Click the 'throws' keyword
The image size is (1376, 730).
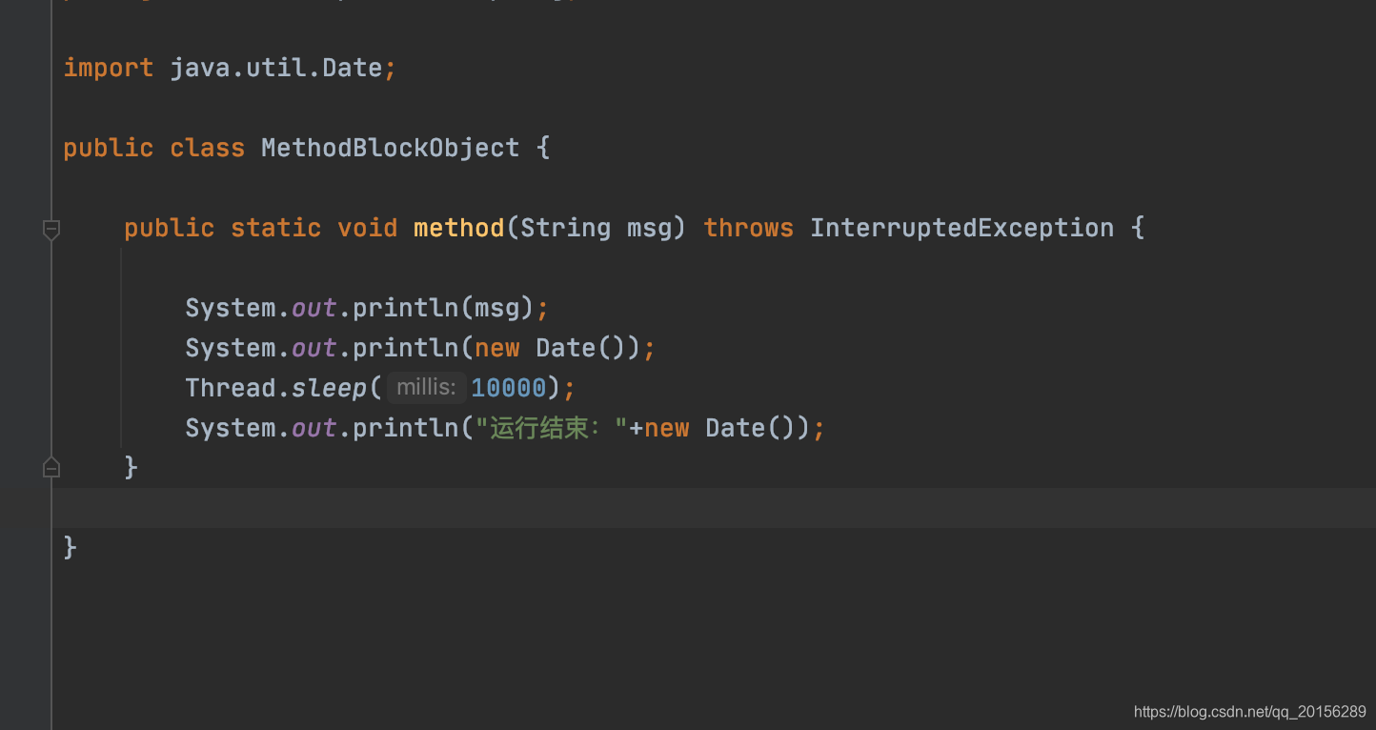pos(749,228)
